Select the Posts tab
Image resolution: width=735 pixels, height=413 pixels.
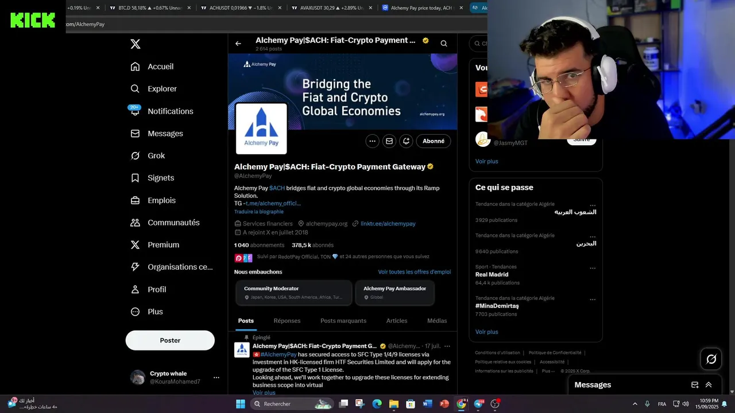click(246, 321)
